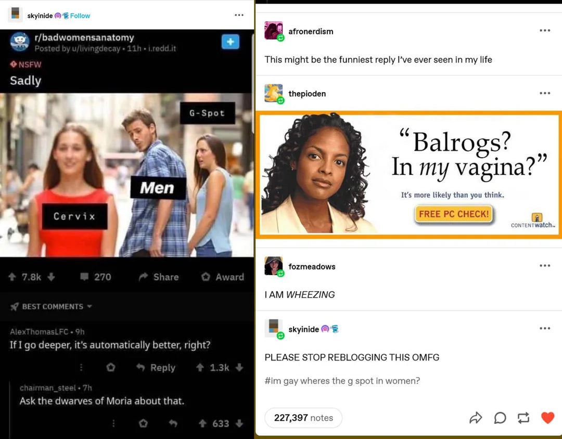The width and height of the screenshot is (562, 439).
Task: Click the FREE PC CHECK! ad button
Action: click(x=453, y=214)
